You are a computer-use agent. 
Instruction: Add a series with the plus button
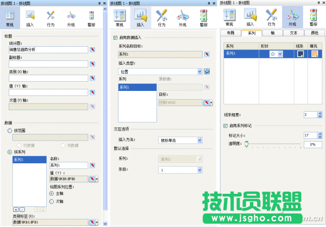point(16,210)
